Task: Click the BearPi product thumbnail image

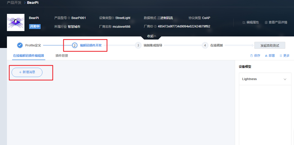Action: tap(16, 22)
